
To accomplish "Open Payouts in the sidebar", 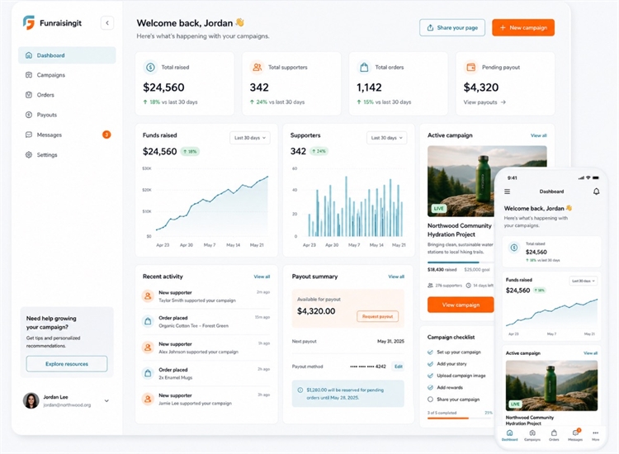I will pos(67,115).
